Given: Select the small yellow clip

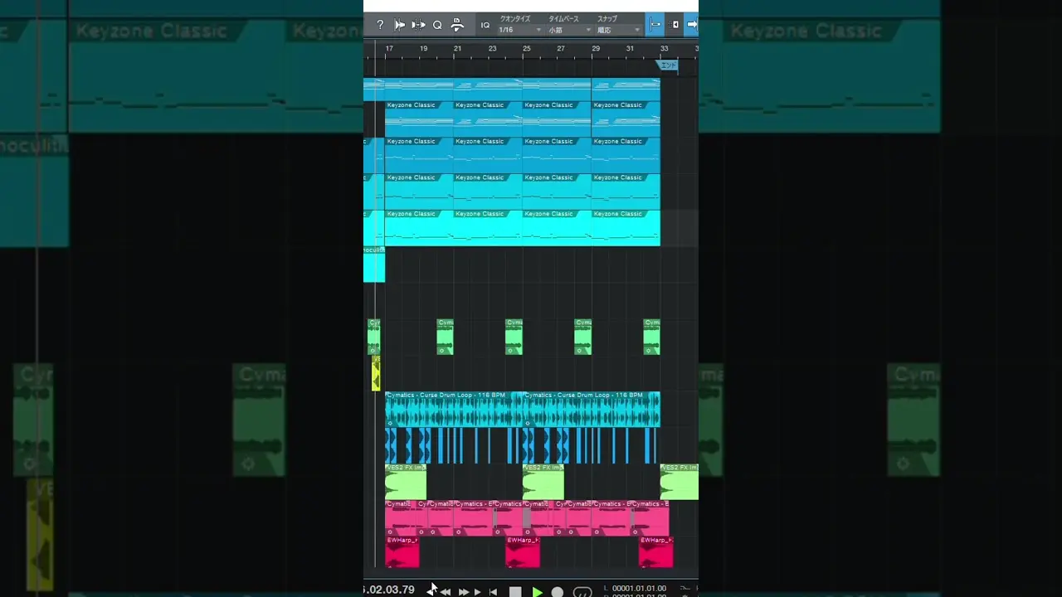Looking at the screenshot, I should click(x=376, y=374).
